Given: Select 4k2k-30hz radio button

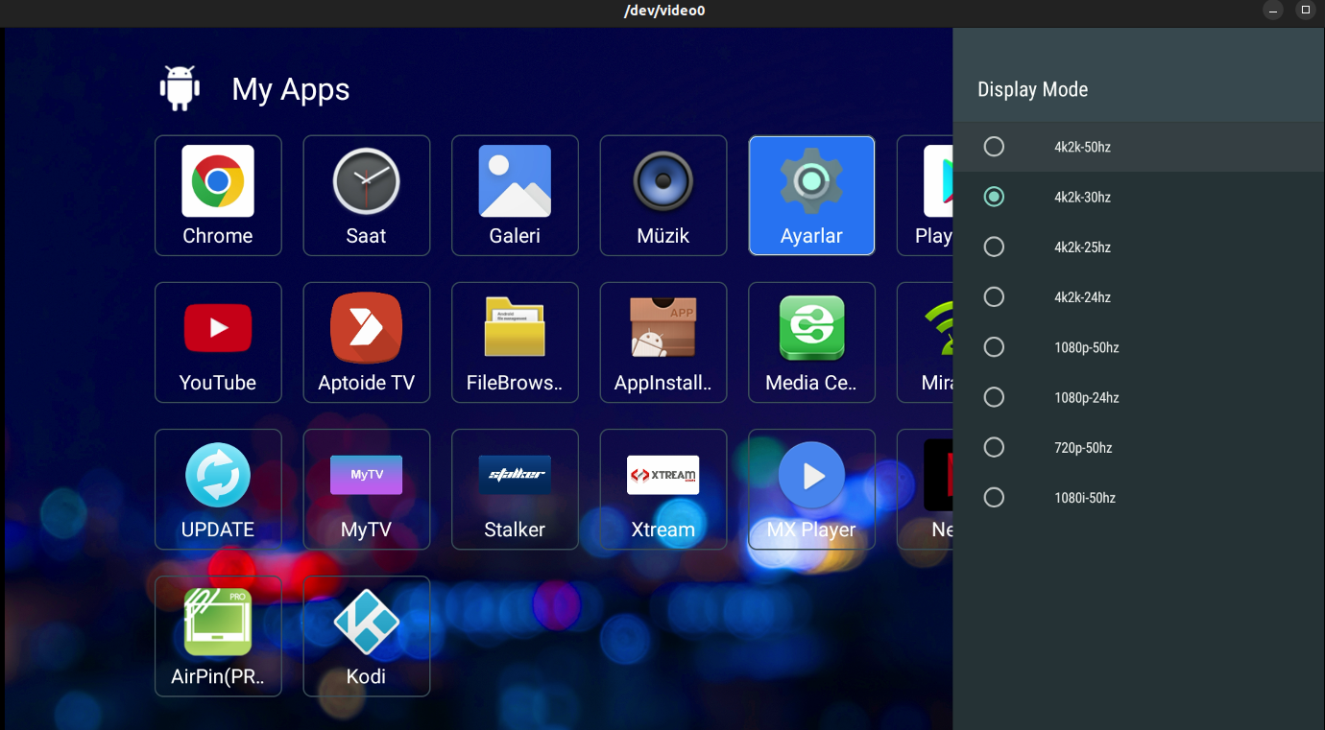Looking at the screenshot, I should [994, 197].
